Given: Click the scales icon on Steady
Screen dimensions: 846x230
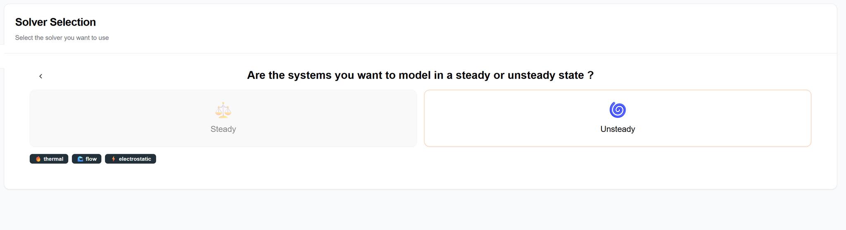Looking at the screenshot, I should pos(223,110).
